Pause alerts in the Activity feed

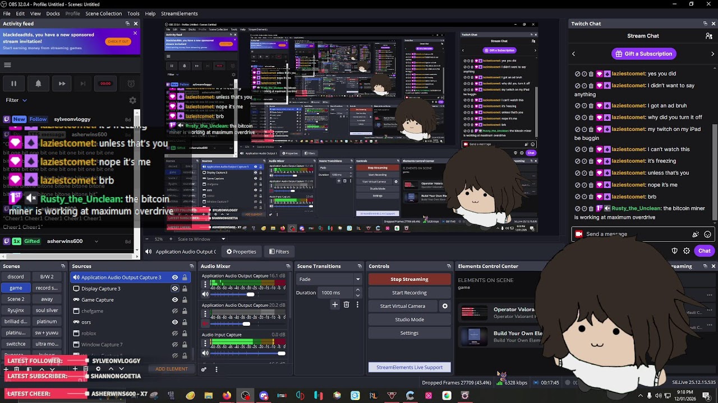tap(13, 83)
